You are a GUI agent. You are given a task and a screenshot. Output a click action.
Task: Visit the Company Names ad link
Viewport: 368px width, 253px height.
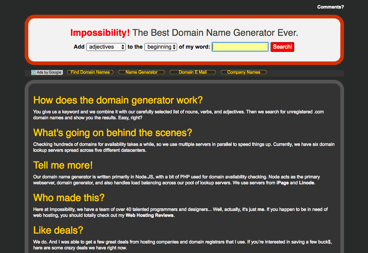coord(244,72)
